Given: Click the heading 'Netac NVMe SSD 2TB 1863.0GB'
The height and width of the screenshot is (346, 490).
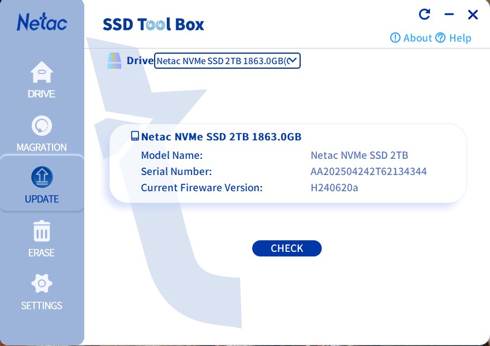Looking at the screenshot, I should click(x=221, y=137).
